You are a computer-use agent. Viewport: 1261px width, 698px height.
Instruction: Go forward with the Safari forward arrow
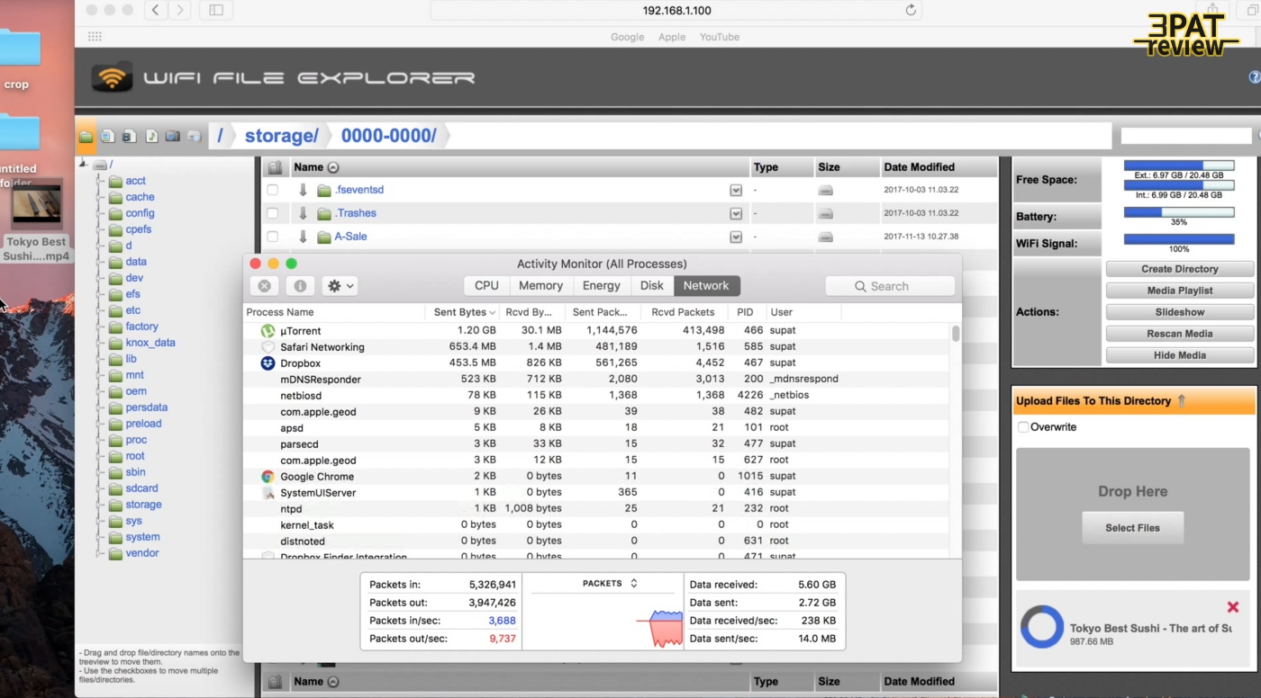(180, 10)
